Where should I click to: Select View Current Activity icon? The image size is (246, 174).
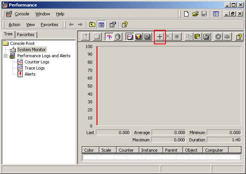(109, 37)
